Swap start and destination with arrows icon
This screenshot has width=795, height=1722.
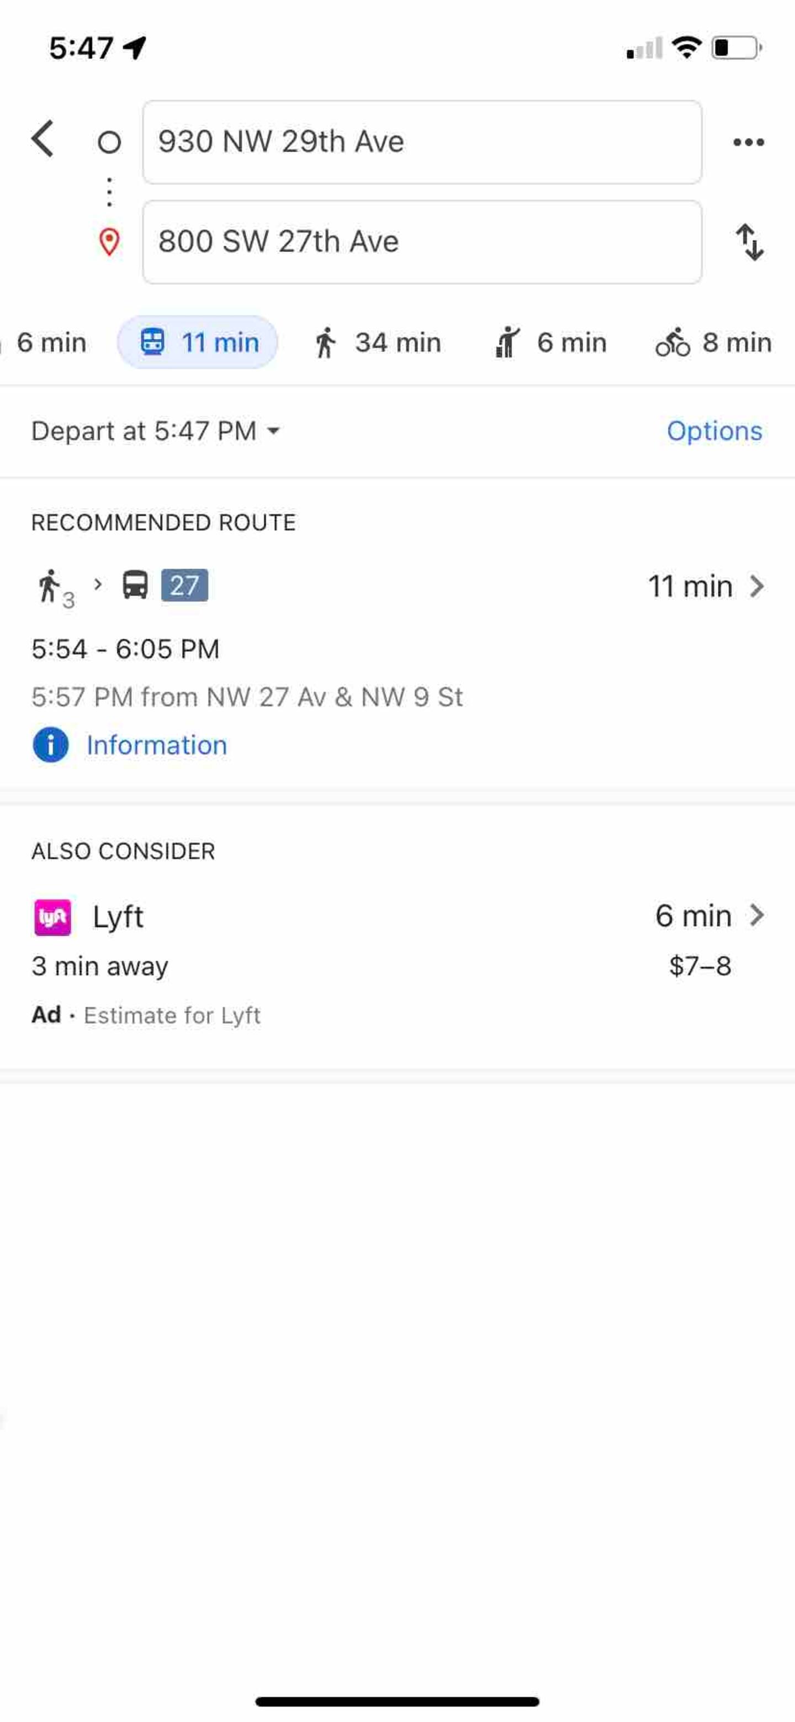tap(750, 242)
